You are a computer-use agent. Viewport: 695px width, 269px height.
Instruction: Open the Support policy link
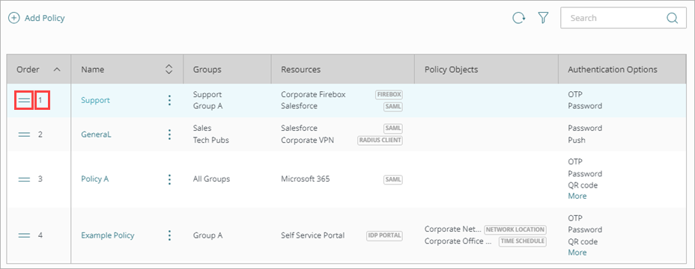[95, 100]
